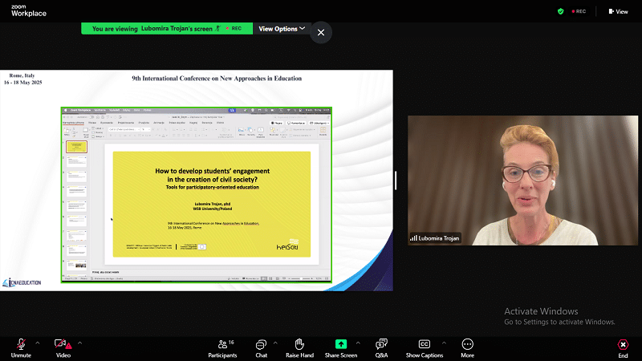Toggle Show Captions CC button
This screenshot has width=642, height=361.
click(x=424, y=343)
